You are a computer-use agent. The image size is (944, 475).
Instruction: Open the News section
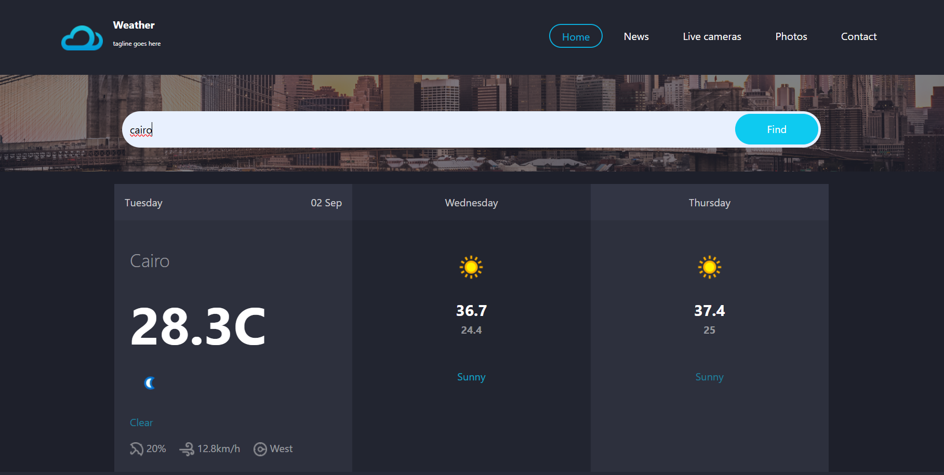(636, 36)
